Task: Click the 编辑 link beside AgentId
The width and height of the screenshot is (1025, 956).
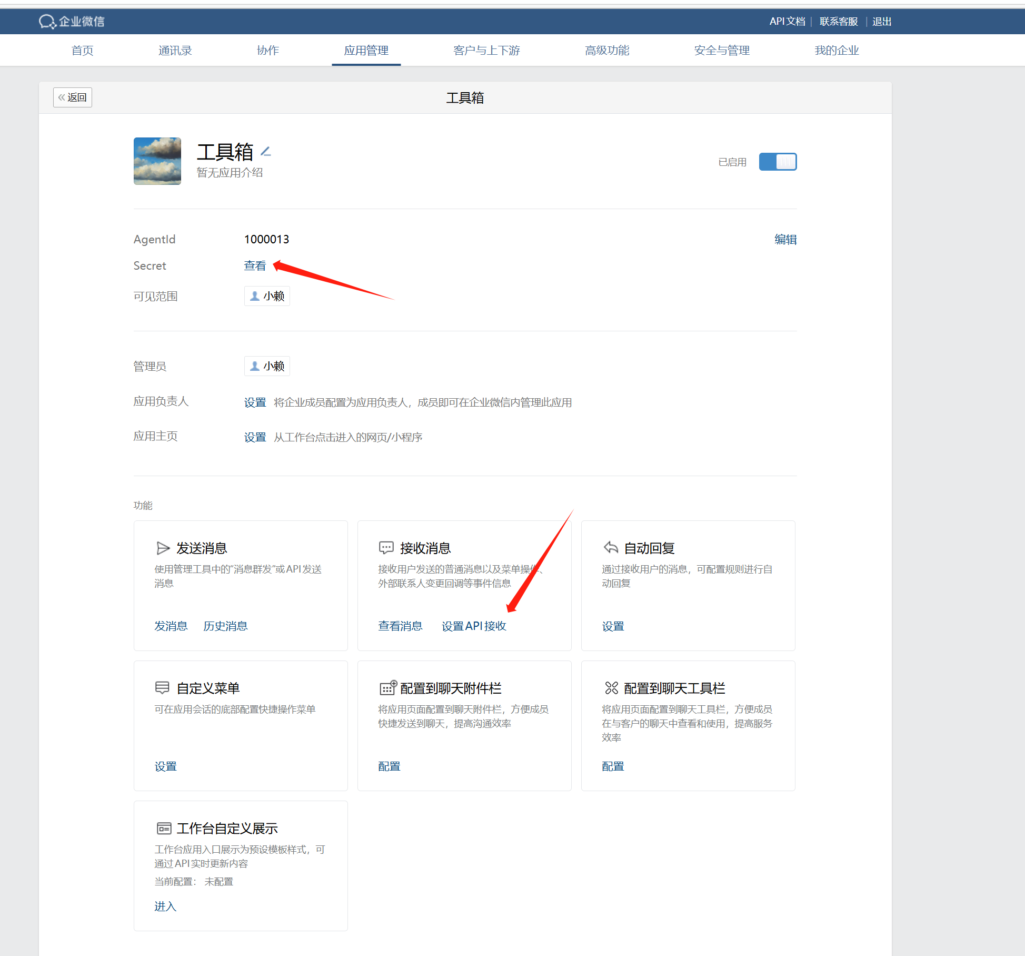Action: pos(785,240)
